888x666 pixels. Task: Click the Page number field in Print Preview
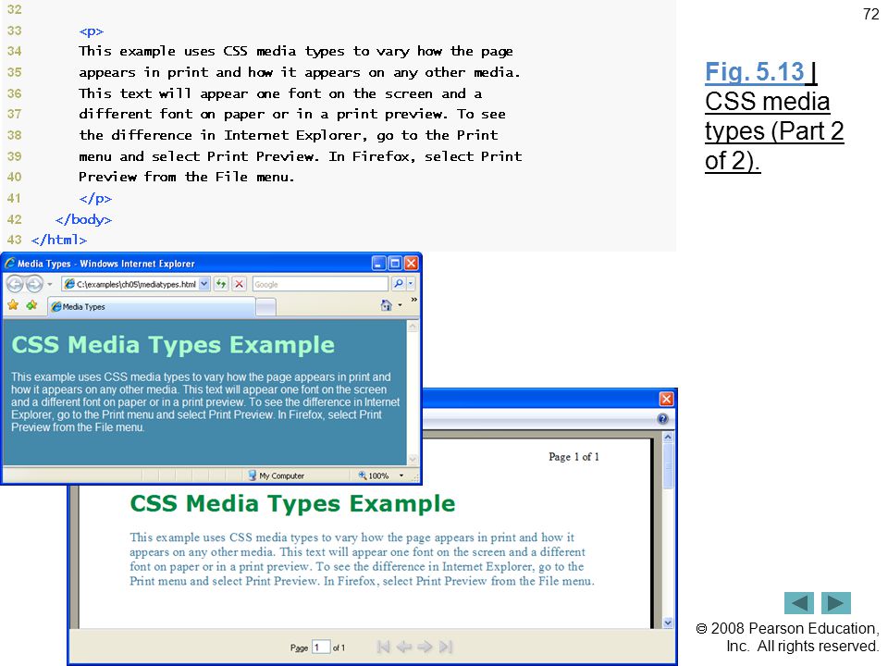[x=321, y=647]
